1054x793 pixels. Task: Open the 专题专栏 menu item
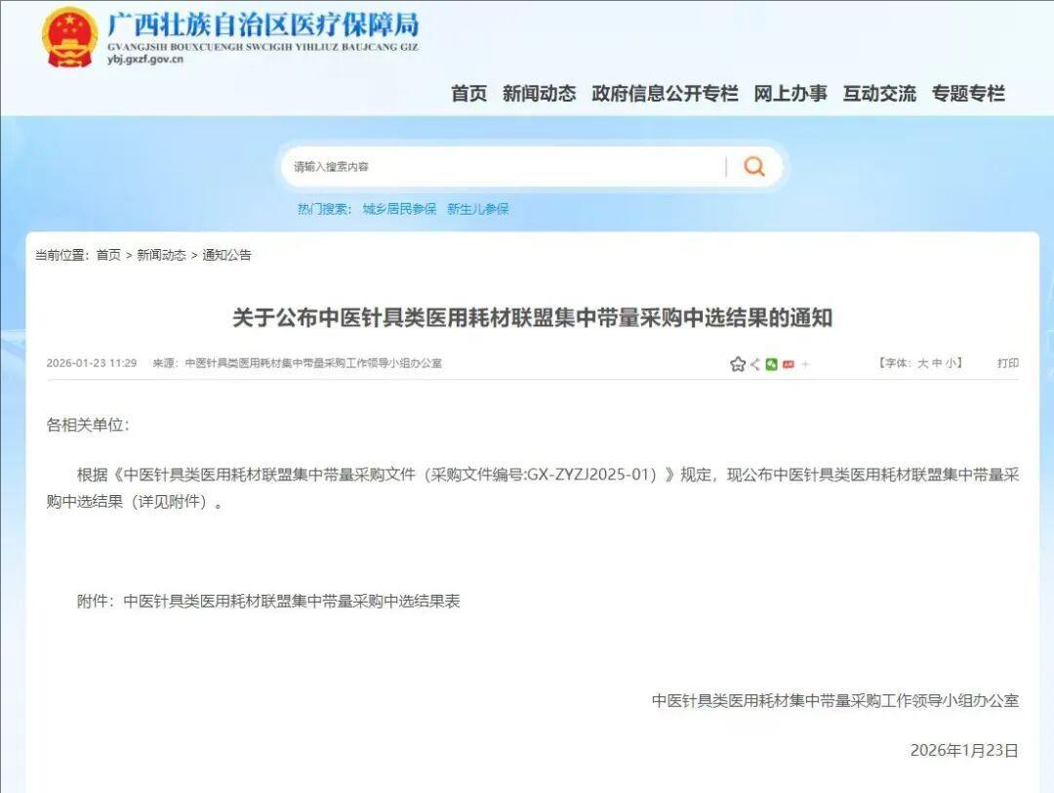click(968, 94)
